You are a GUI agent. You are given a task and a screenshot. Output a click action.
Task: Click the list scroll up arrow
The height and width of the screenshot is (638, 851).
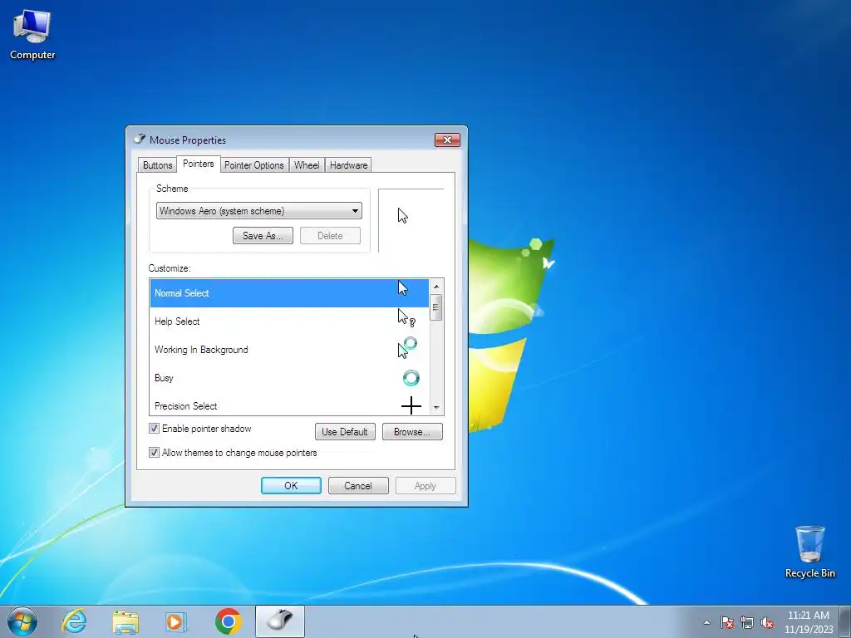pyautogui.click(x=435, y=286)
